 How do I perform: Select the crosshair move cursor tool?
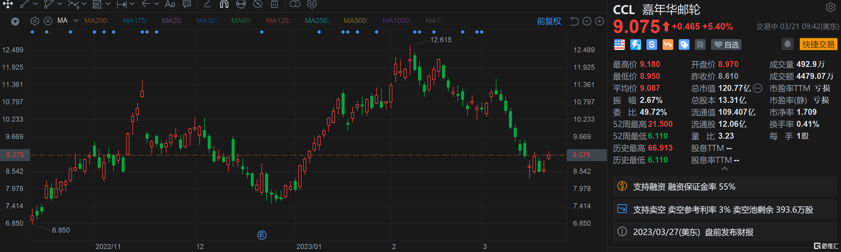(x=8, y=4)
